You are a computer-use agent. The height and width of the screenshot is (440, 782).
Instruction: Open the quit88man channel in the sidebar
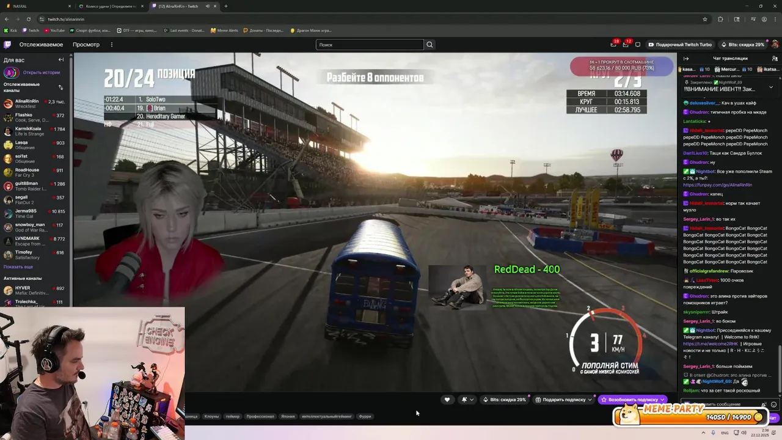[x=35, y=186]
